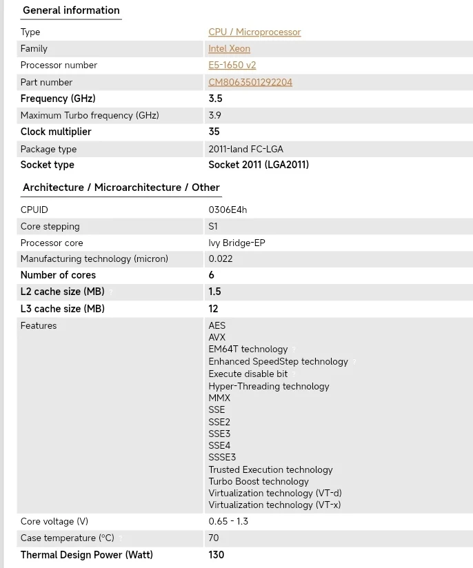The height and width of the screenshot is (568, 473).
Task: Click the Architecture / Microarchitecture / Other heading
Action: point(121,187)
